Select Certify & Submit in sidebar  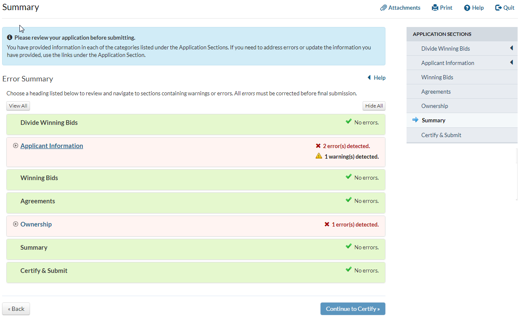click(441, 135)
